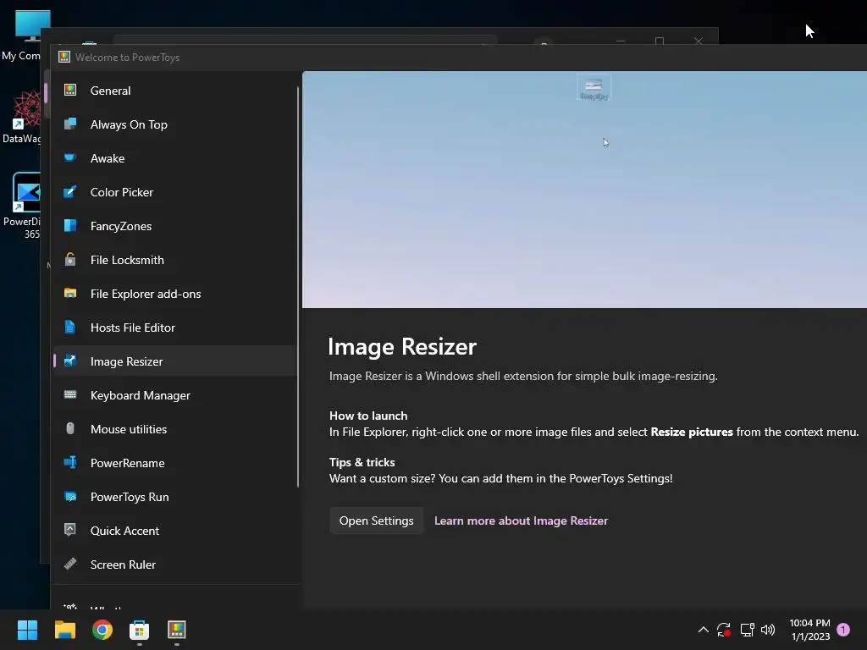Select PowerToys Run entry
The width and height of the screenshot is (867, 650).
tap(174, 497)
